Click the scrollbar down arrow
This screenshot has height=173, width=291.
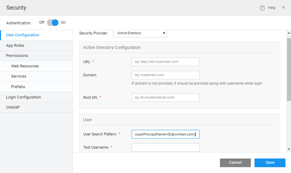tap(289, 150)
